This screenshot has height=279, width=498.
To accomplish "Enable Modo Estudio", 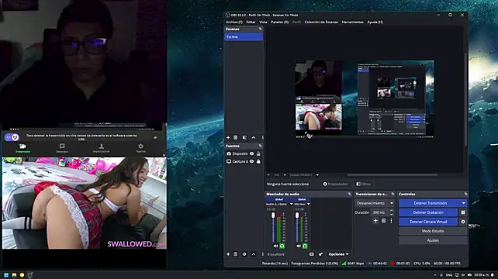I will 433,231.
